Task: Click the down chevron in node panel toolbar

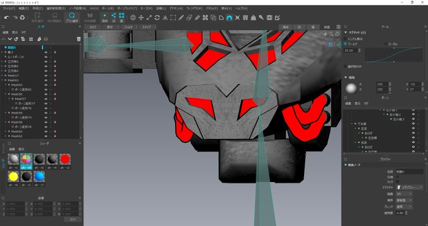Action: click(10, 39)
